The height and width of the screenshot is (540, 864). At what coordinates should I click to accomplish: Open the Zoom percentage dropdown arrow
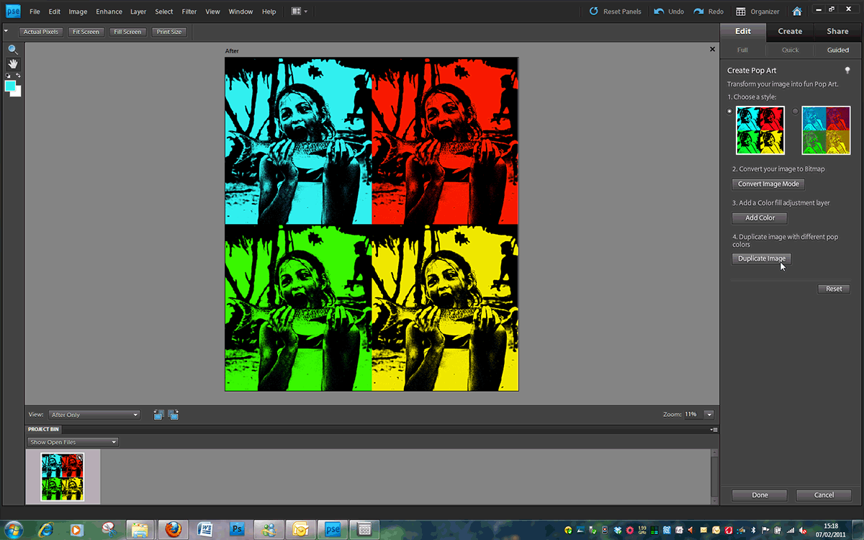(708, 415)
